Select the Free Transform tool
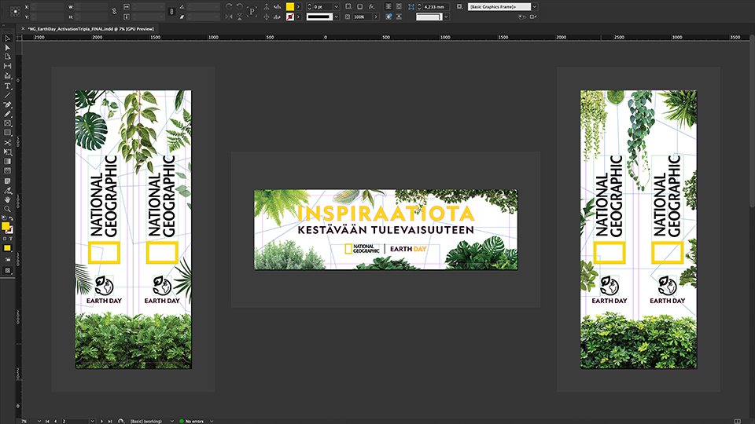Screen dimensions: 755x424 7,152
